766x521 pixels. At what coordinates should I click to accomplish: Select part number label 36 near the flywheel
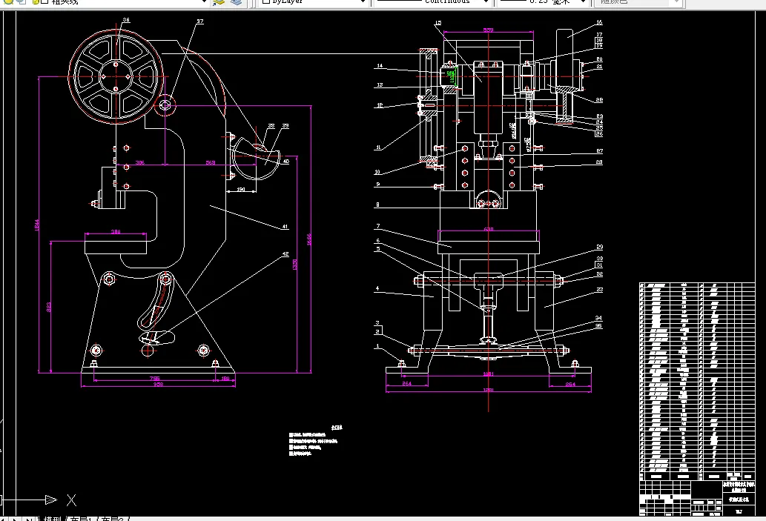(126, 20)
